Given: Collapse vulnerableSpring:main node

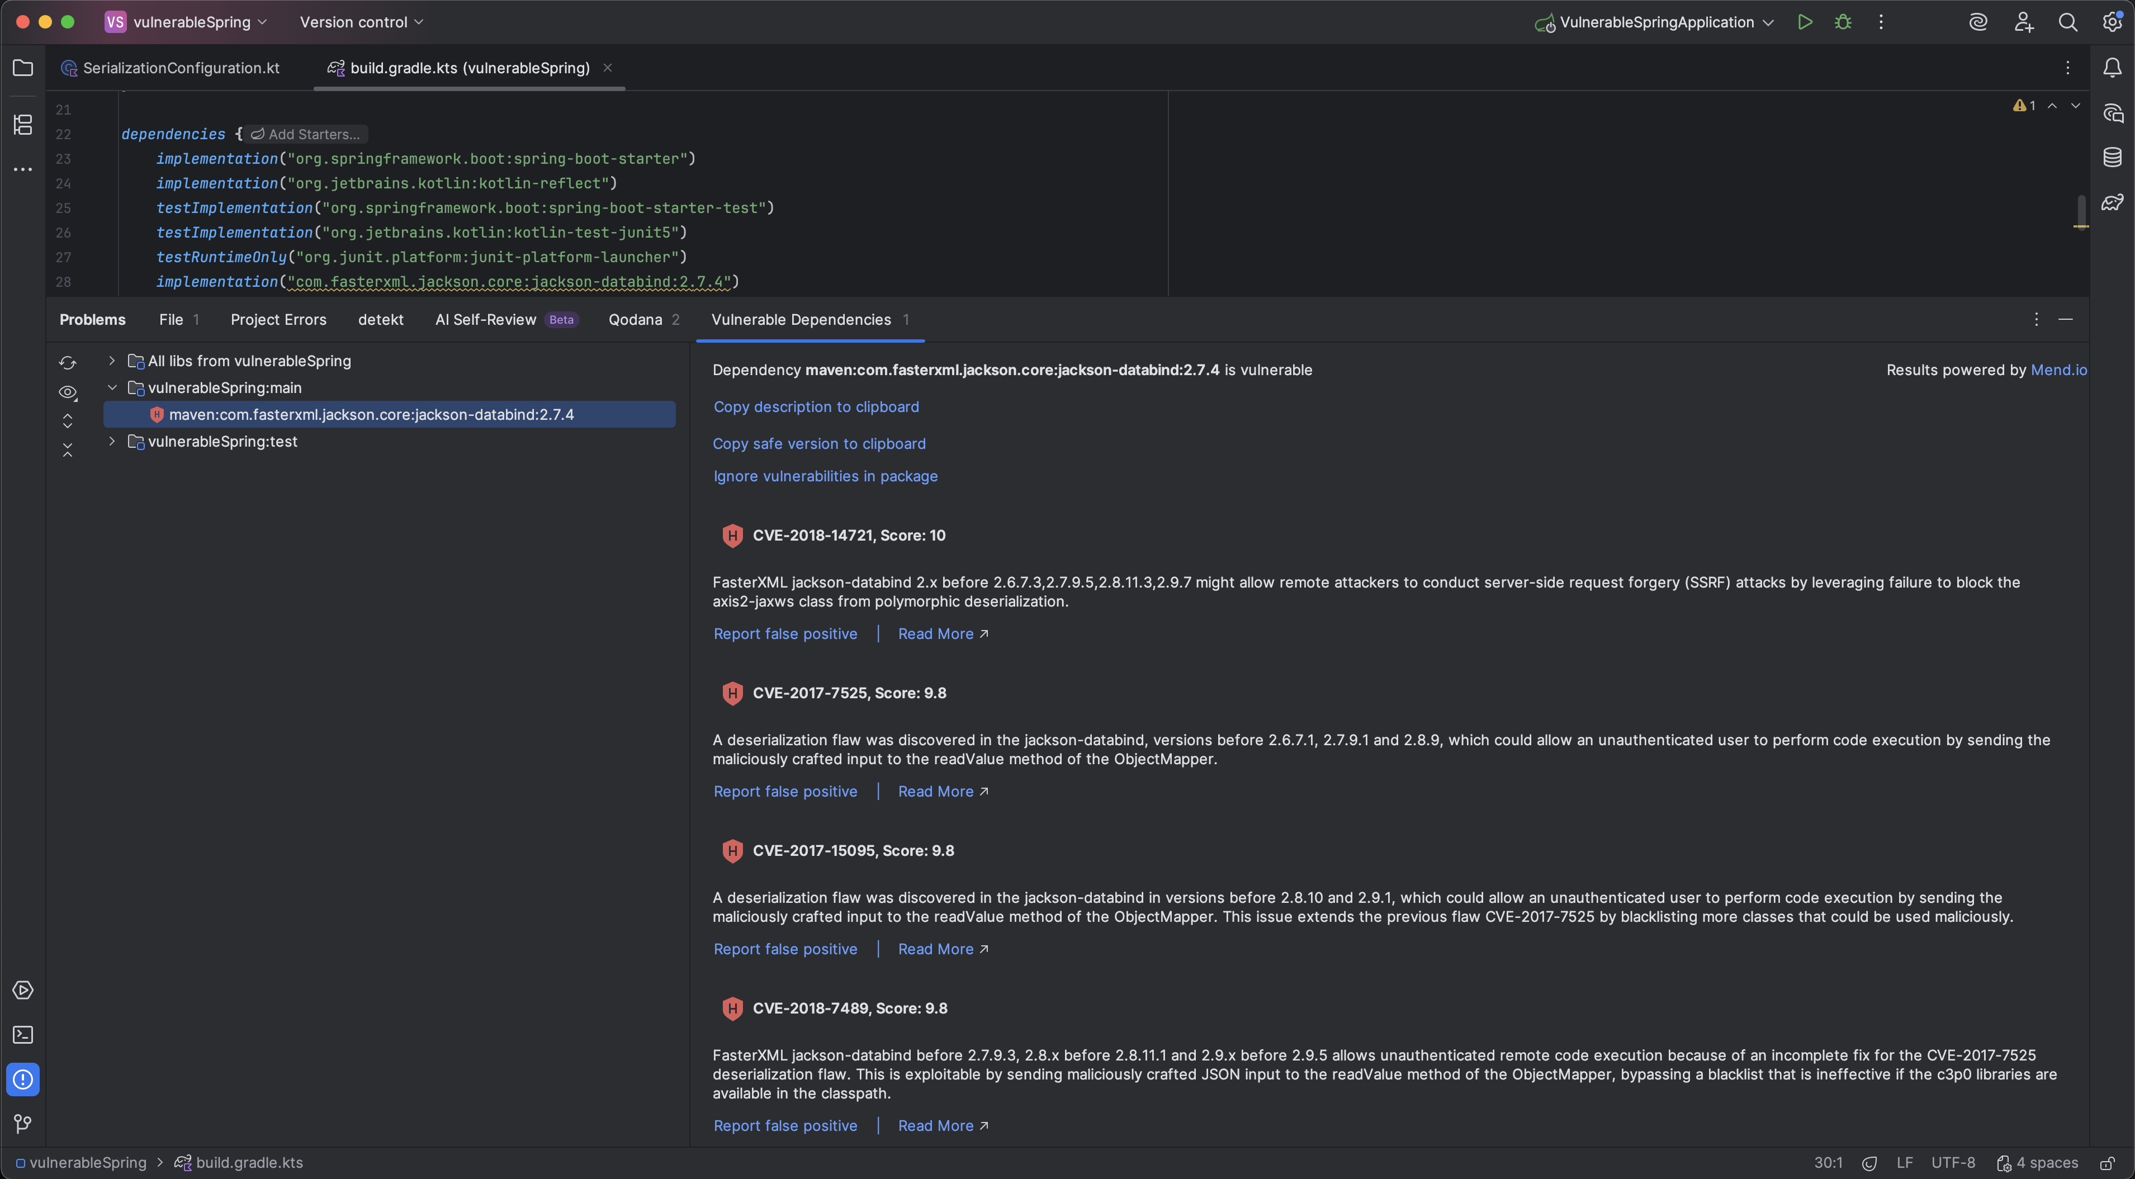Looking at the screenshot, I should pos(112,388).
